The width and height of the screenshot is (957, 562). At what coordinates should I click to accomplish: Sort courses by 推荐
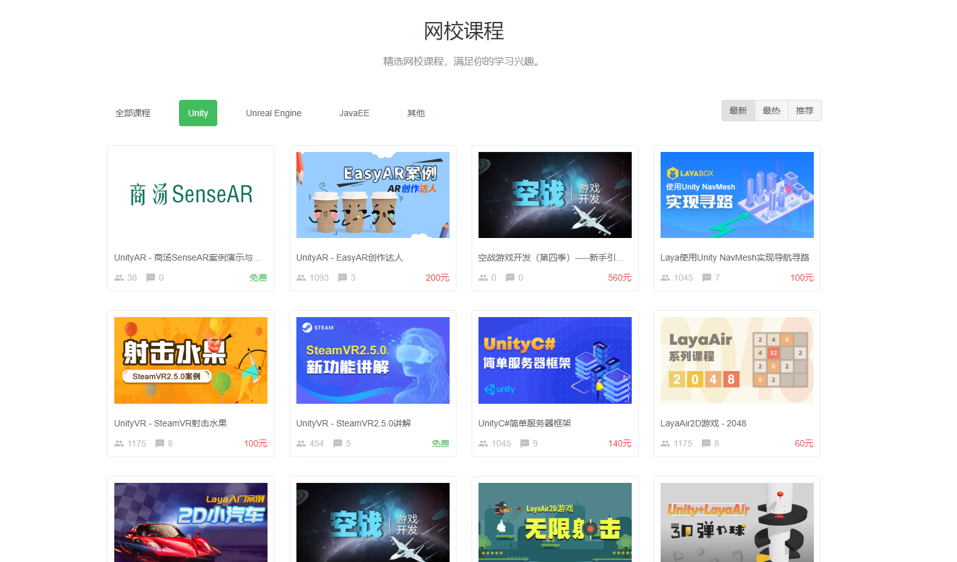click(x=805, y=111)
